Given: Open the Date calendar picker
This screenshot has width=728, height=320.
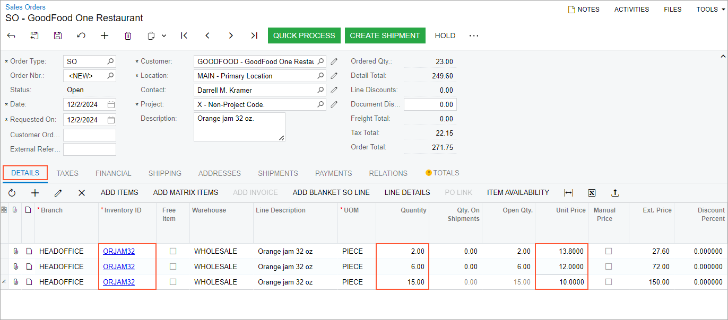Looking at the screenshot, I should point(111,104).
